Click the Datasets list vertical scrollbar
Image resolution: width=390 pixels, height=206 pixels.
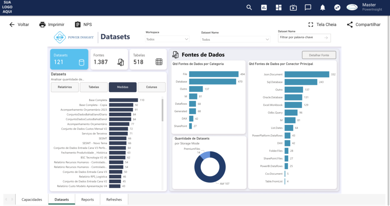pos(163,110)
